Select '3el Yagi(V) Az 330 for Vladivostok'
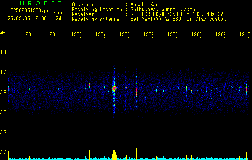This screenshot has height=160, width=252. pyautogui.click(x=178, y=19)
